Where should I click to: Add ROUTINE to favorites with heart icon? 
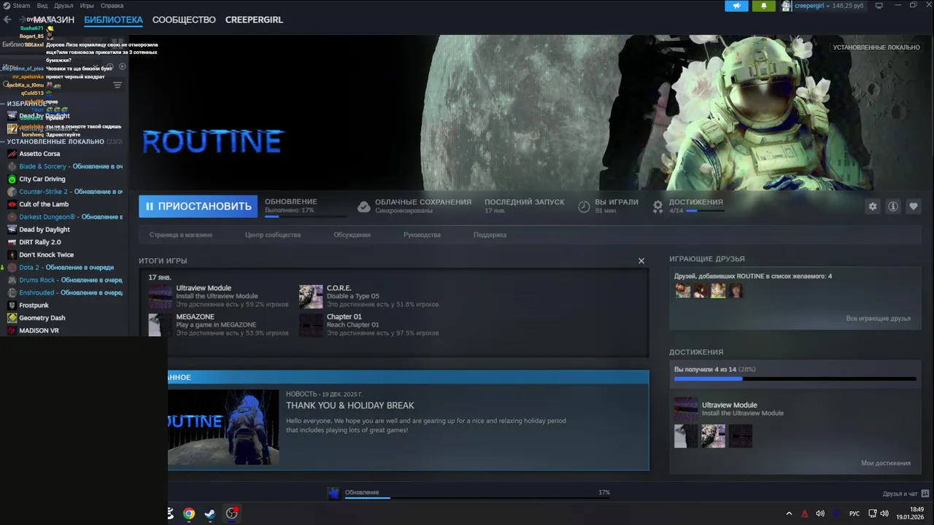pos(913,206)
